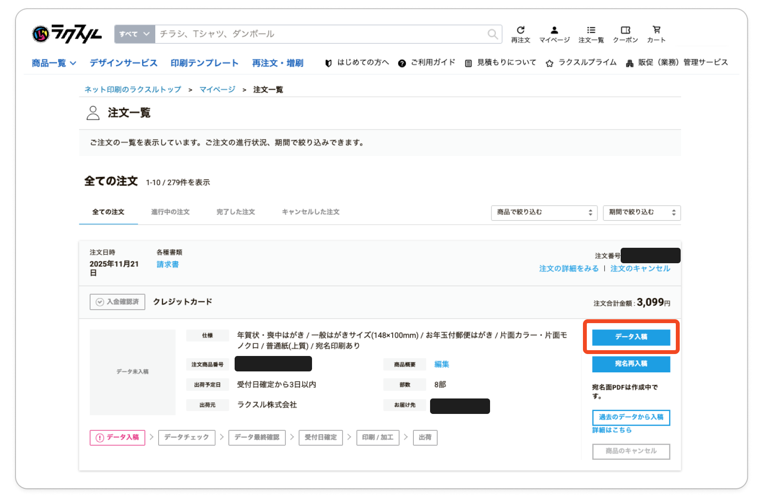Open ラクスルプライム star link
760x497 pixels.
point(581,63)
